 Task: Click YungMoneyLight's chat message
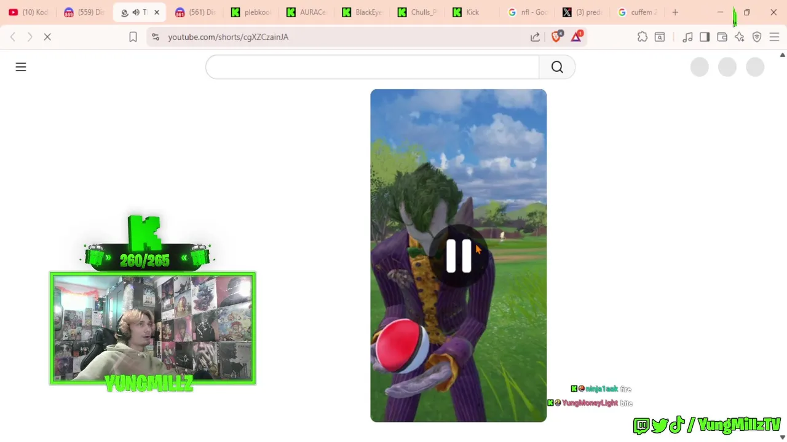pyautogui.click(x=590, y=403)
